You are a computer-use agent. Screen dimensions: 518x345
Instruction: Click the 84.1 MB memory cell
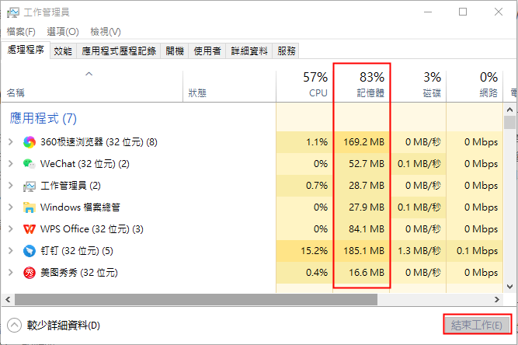[x=362, y=229]
